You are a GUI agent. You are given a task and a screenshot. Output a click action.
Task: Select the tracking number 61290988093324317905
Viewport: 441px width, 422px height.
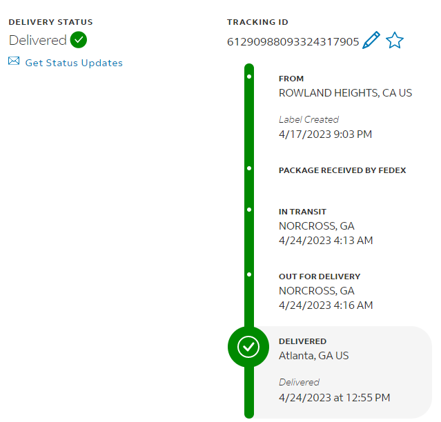click(293, 41)
